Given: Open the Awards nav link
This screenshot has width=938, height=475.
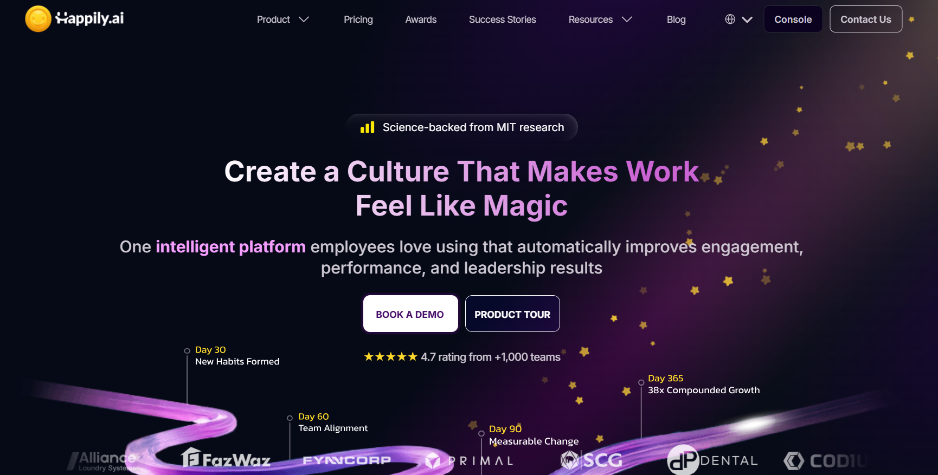Looking at the screenshot, I should tap(421, 19).
